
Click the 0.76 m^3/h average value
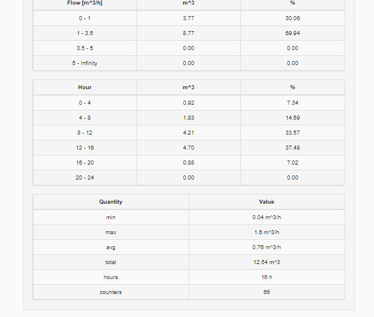point(266,247)
